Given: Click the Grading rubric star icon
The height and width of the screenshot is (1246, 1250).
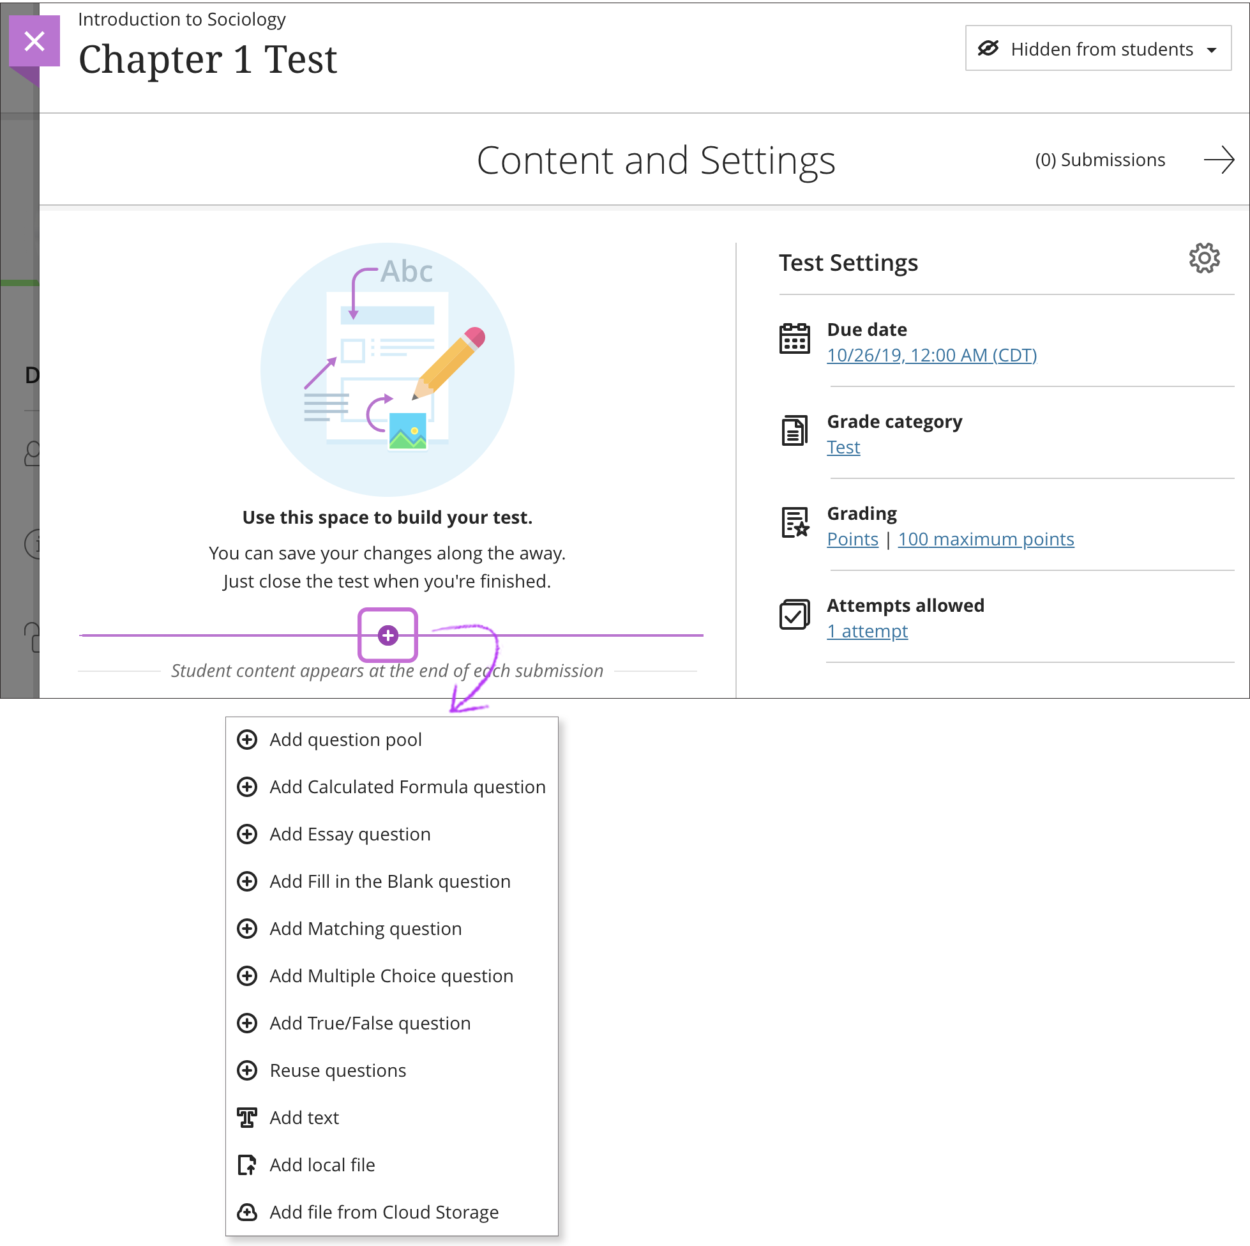Looking at the screenshot, I should (x=795, y=522).
